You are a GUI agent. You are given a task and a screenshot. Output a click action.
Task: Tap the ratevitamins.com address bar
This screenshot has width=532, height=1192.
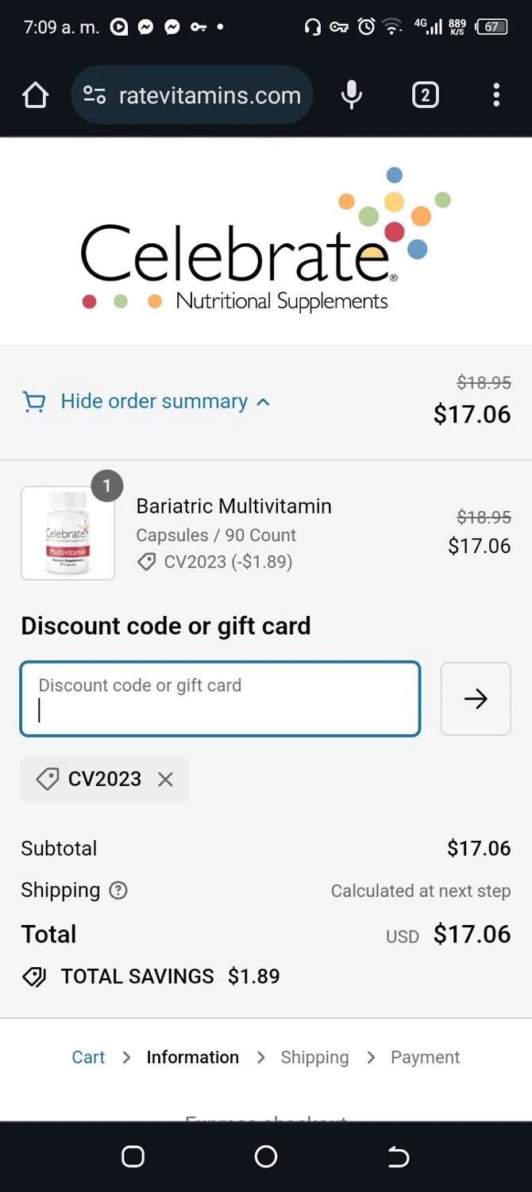tap(210, 95)
